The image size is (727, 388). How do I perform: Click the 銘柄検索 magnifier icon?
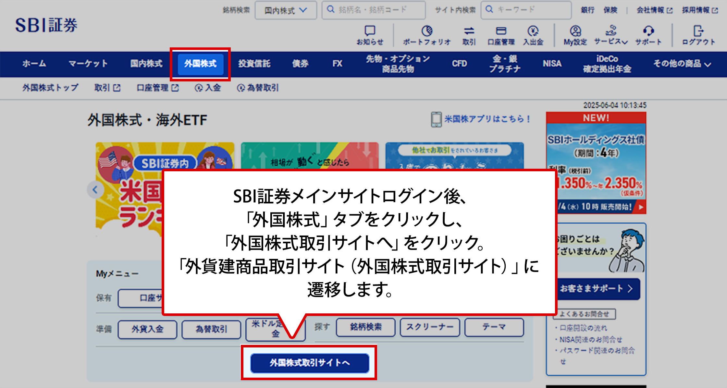point(331,9)
